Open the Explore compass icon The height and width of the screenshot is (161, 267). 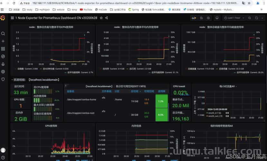point(3,56)
